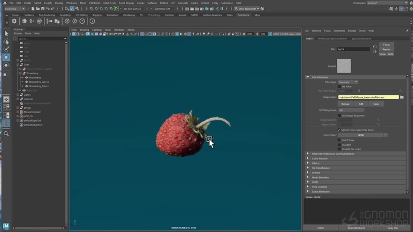Select the place2dTexture node tab
The width and height of the screenshot is (413, 232).
click(x=361, y=39)
